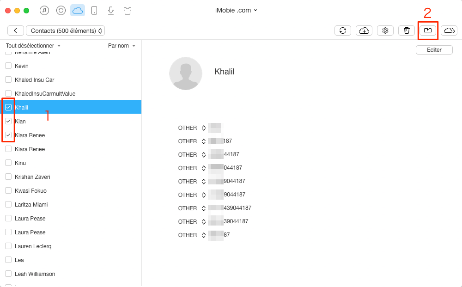Screen dimensions: 462x287
Task: Check the Kwasi Fokuo checkbox
Action: coord(8,190)
